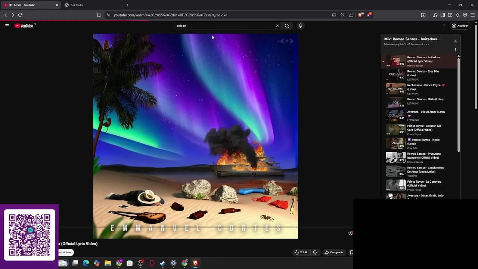The height and width of the screenshot is (269, 478).
Task: Switch to the 'Amor - YouTube' tab
Action: pyautogui.click(x=31, y=5)
